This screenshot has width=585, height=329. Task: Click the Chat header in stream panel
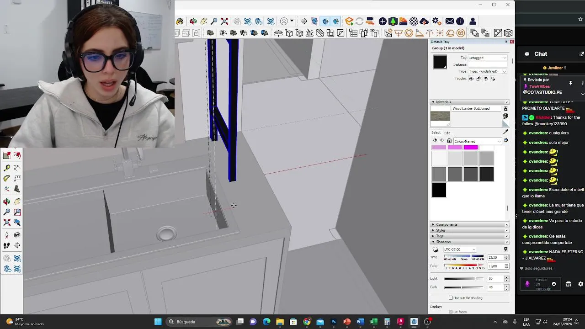541,54
